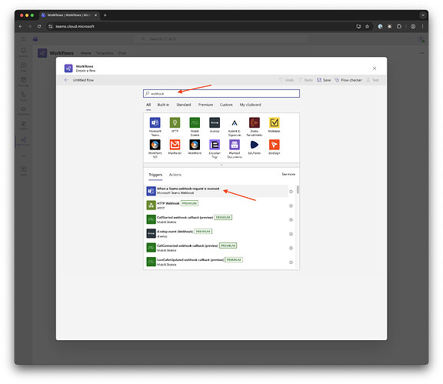Switch to the Built-in connectors filter
The height and width of the screenshot is (384, 443).
(163, 105)
